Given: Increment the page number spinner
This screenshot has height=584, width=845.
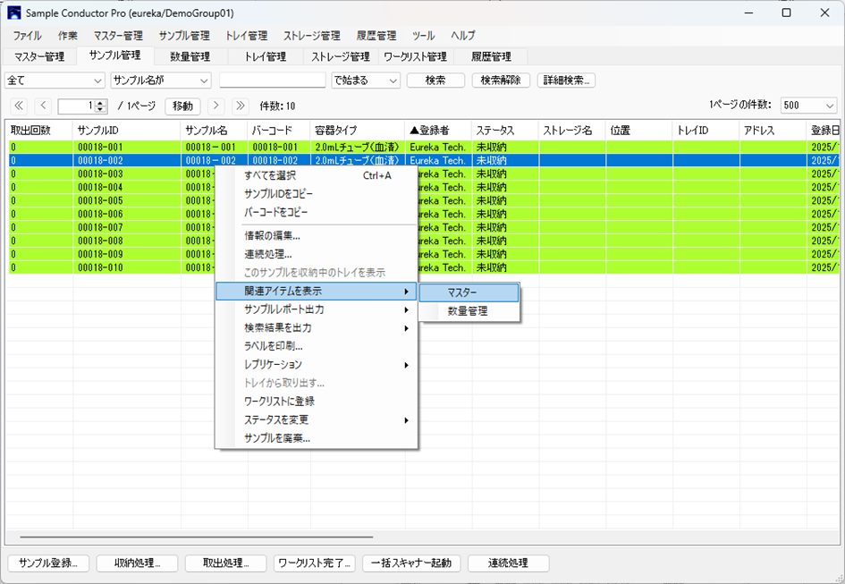Looking at the screenshot, I should 101,103.
